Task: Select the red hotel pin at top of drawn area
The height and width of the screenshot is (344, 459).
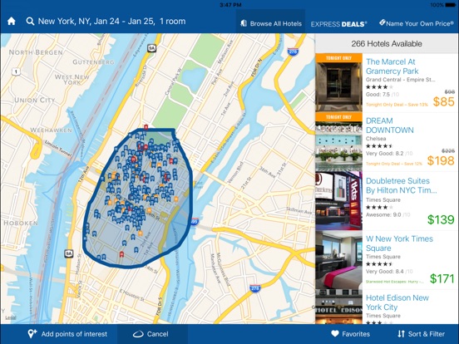Action: 146,127
